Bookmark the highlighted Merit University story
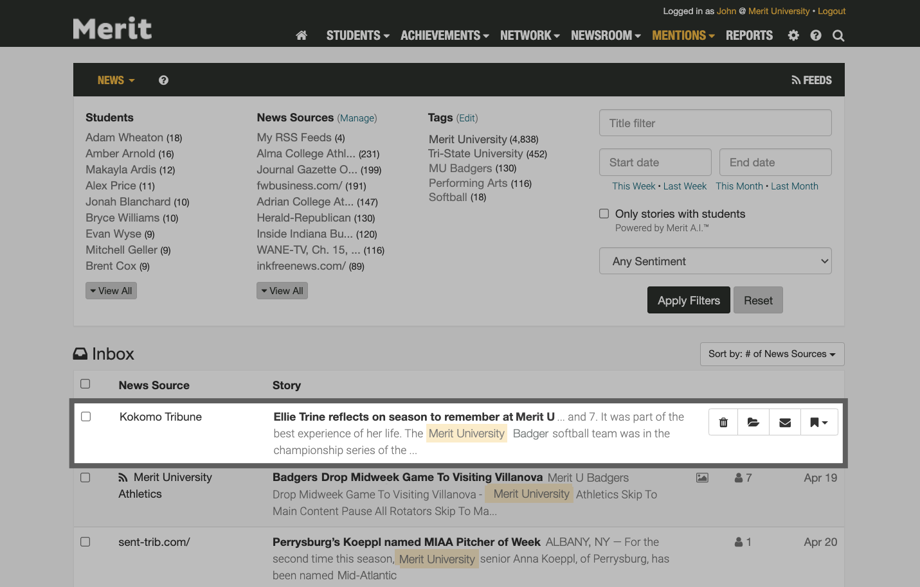 coord(818,422)
